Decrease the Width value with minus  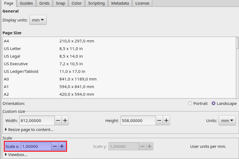click(58, 120)
